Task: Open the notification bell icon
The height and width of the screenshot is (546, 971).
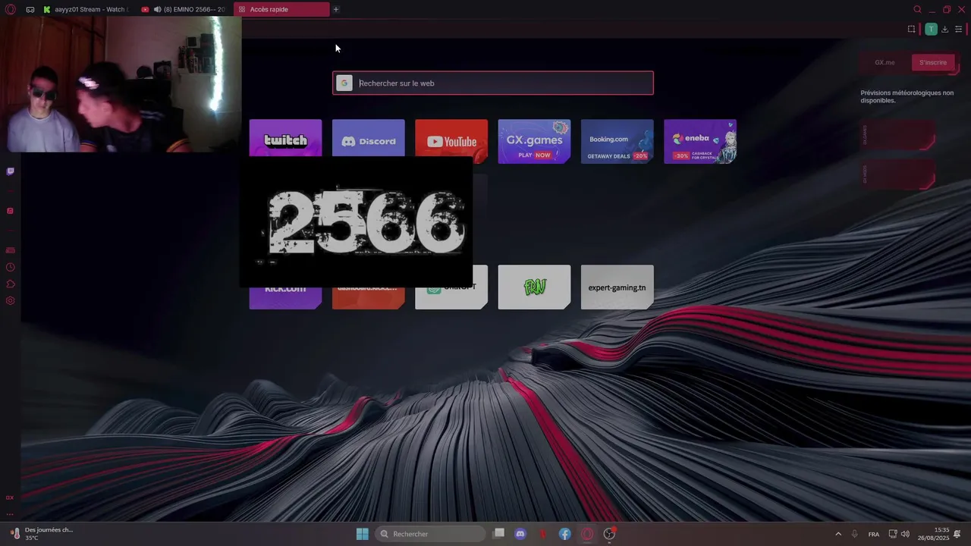Action: click(x=958, y=534)
